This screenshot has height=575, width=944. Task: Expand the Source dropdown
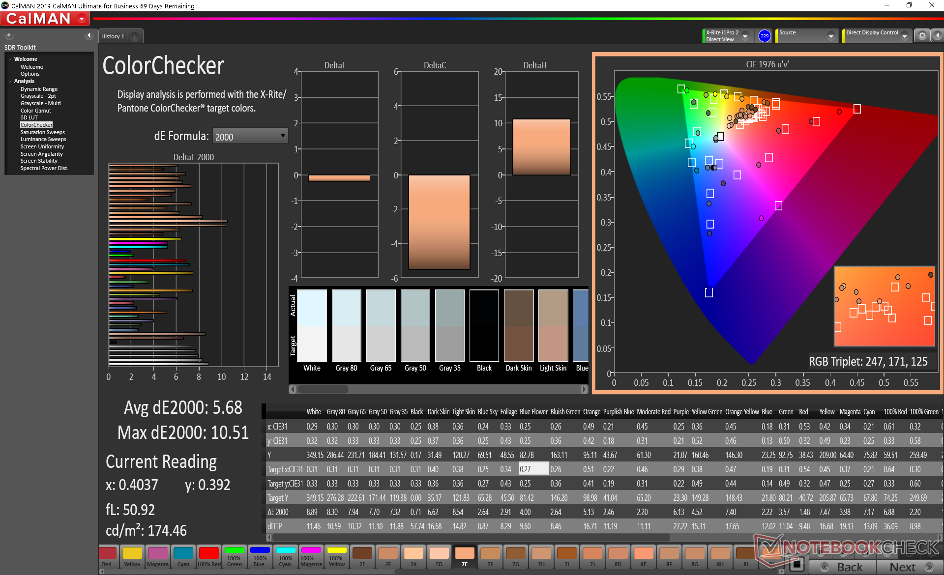[x=830, y=36]
